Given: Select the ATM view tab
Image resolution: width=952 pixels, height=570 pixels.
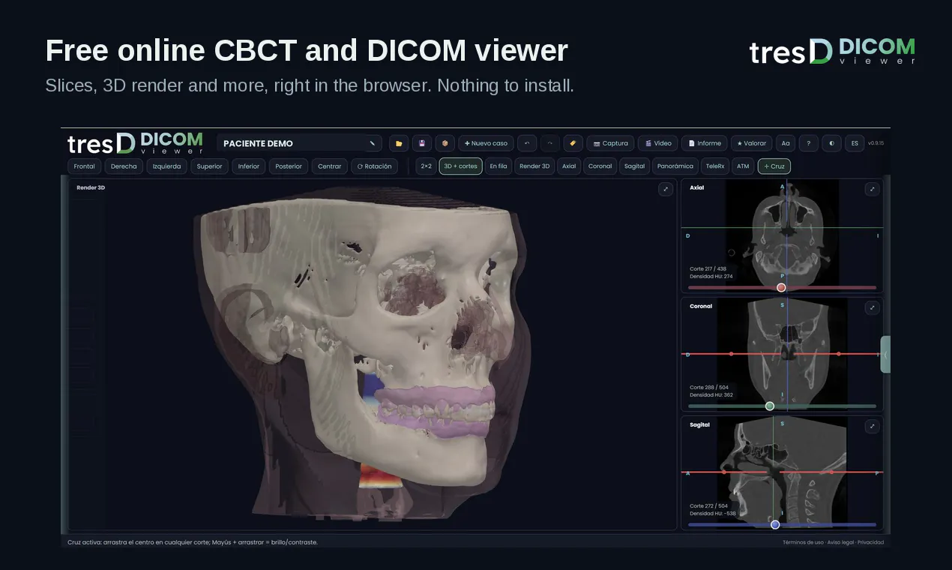Looking at the screenshot, I should pyautogui.click(x=742, y=166).
